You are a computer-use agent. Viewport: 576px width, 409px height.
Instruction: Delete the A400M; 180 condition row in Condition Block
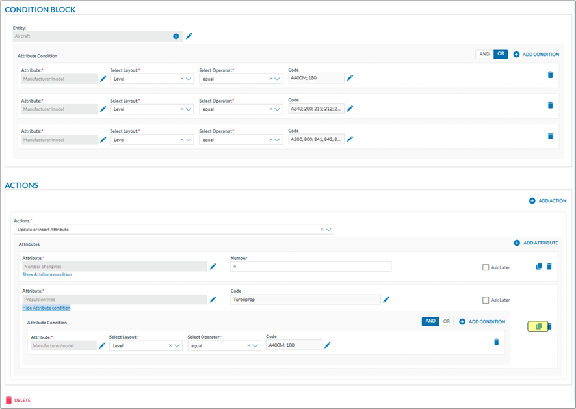550,75
